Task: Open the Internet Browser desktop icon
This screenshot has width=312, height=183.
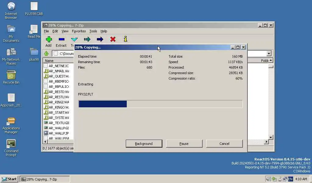Action: [x=11, y=10]
